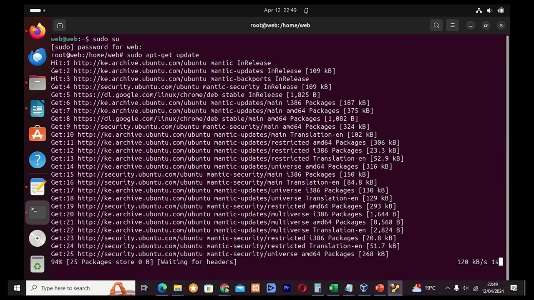
Task: Open Thunderbird mail from the dock
Action: (x=38, y=57)
